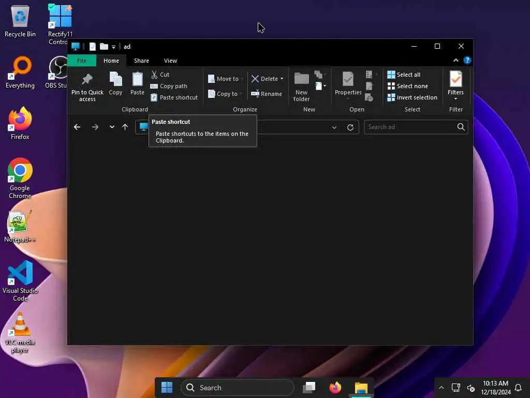Expand the Filters dropdown
This screenshot has height=398, width=530.
click(x=455, y=99)
